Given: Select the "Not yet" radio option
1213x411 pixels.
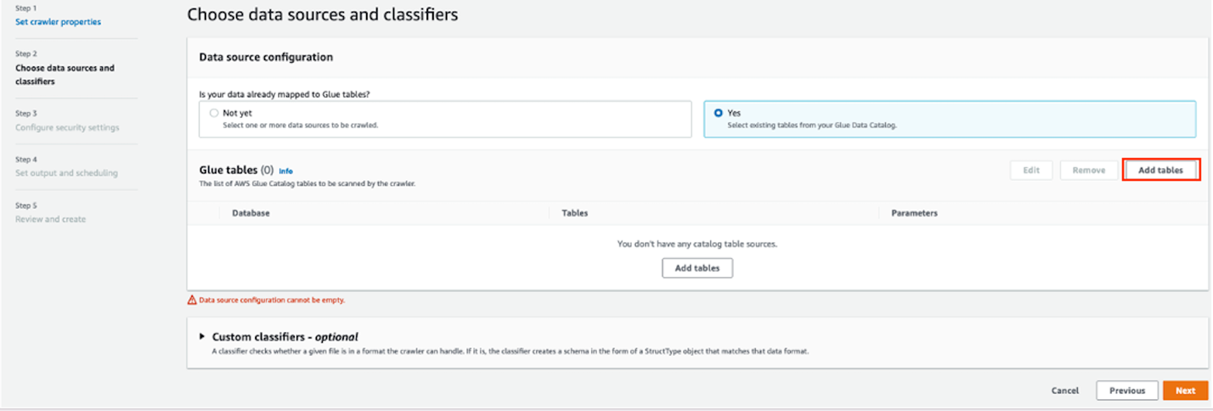Looking at the screenshot, I should [x=214, y=113].
